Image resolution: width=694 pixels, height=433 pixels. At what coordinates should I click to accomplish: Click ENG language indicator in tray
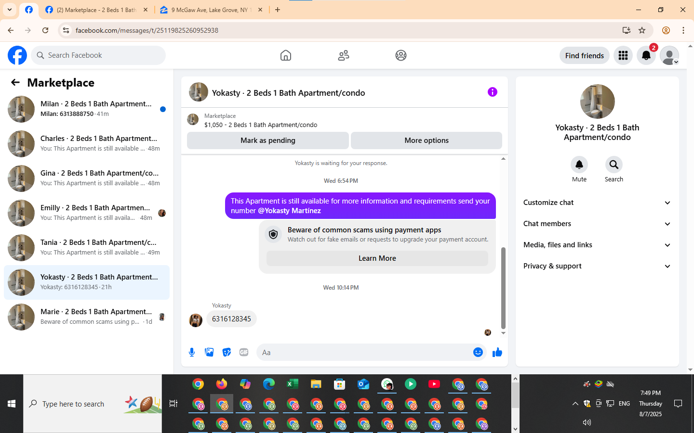(624, 404)
